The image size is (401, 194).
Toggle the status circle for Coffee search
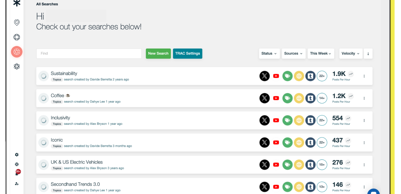point(43,98)
